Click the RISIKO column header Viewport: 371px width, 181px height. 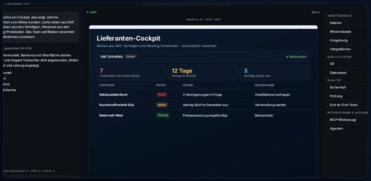click(x=161, y=85)
